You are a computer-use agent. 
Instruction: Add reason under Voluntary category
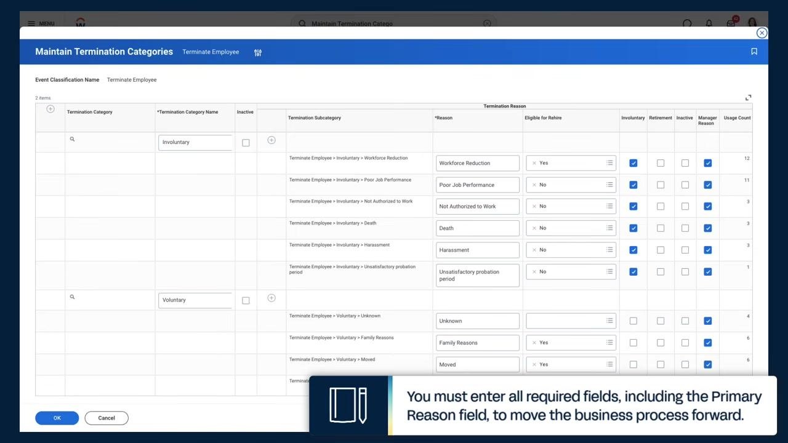271,298
